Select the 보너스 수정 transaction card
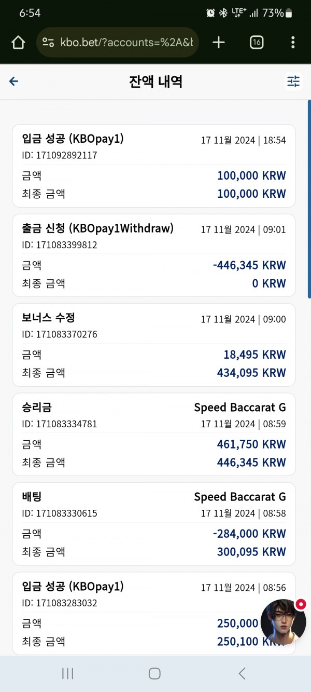 154,345
